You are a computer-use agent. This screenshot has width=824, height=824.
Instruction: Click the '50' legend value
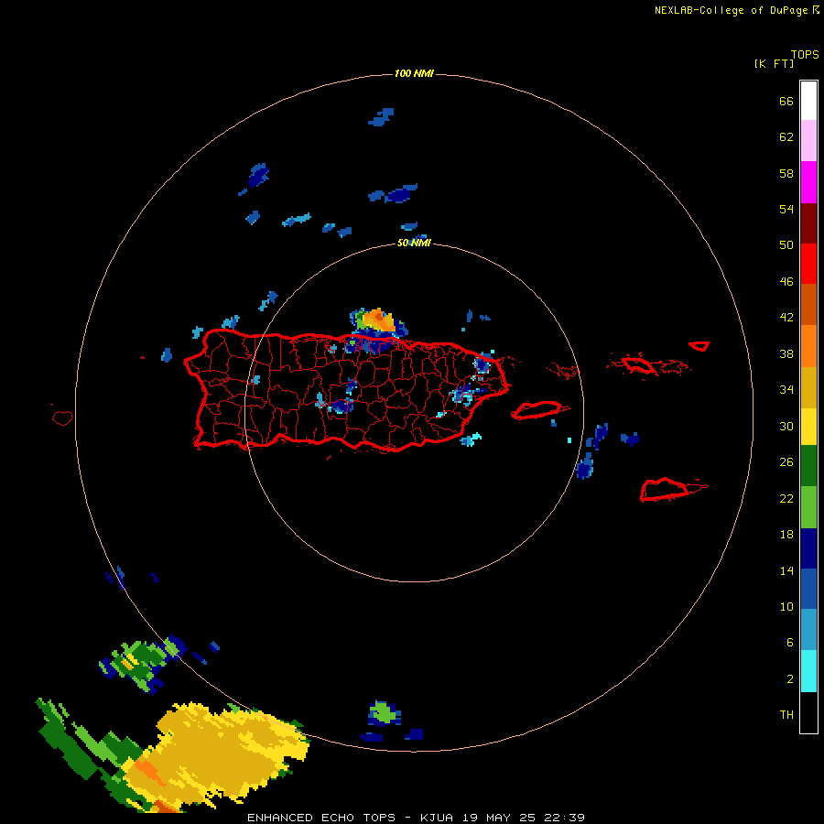click(x=786, y=244)
